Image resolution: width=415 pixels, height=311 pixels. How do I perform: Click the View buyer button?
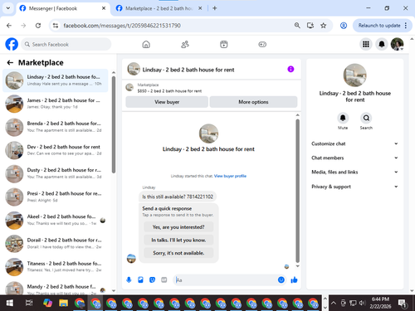point(167,102)
